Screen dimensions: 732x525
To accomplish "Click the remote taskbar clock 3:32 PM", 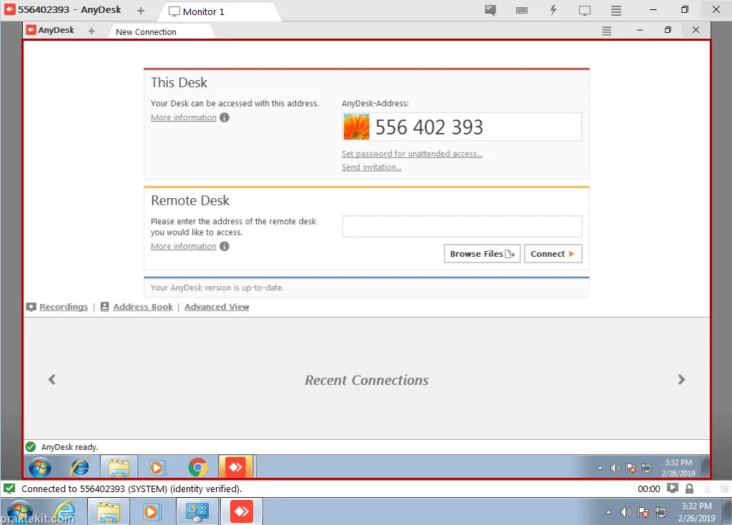I will (x=678, y=468).
